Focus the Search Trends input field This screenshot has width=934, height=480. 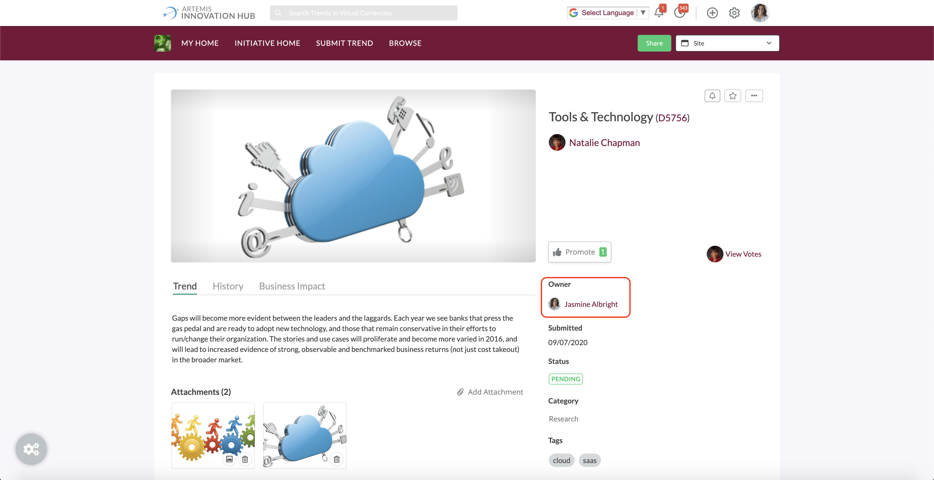coord(364,13)
